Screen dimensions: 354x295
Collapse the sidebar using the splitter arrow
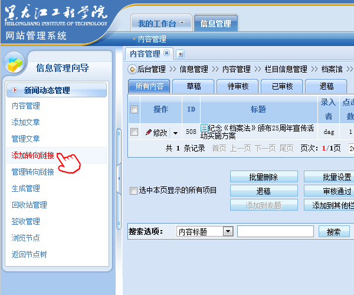coord(119,175)
